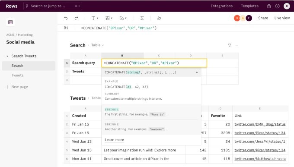Select row 6 header in Tweets table
Image resolution: width=294 pixels, height=167 pixels.
pos(67,159)
